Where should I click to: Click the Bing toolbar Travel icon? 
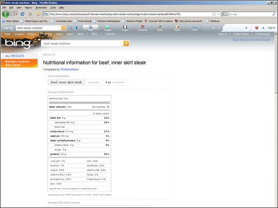pyautogui.click(x=194, y=28)
